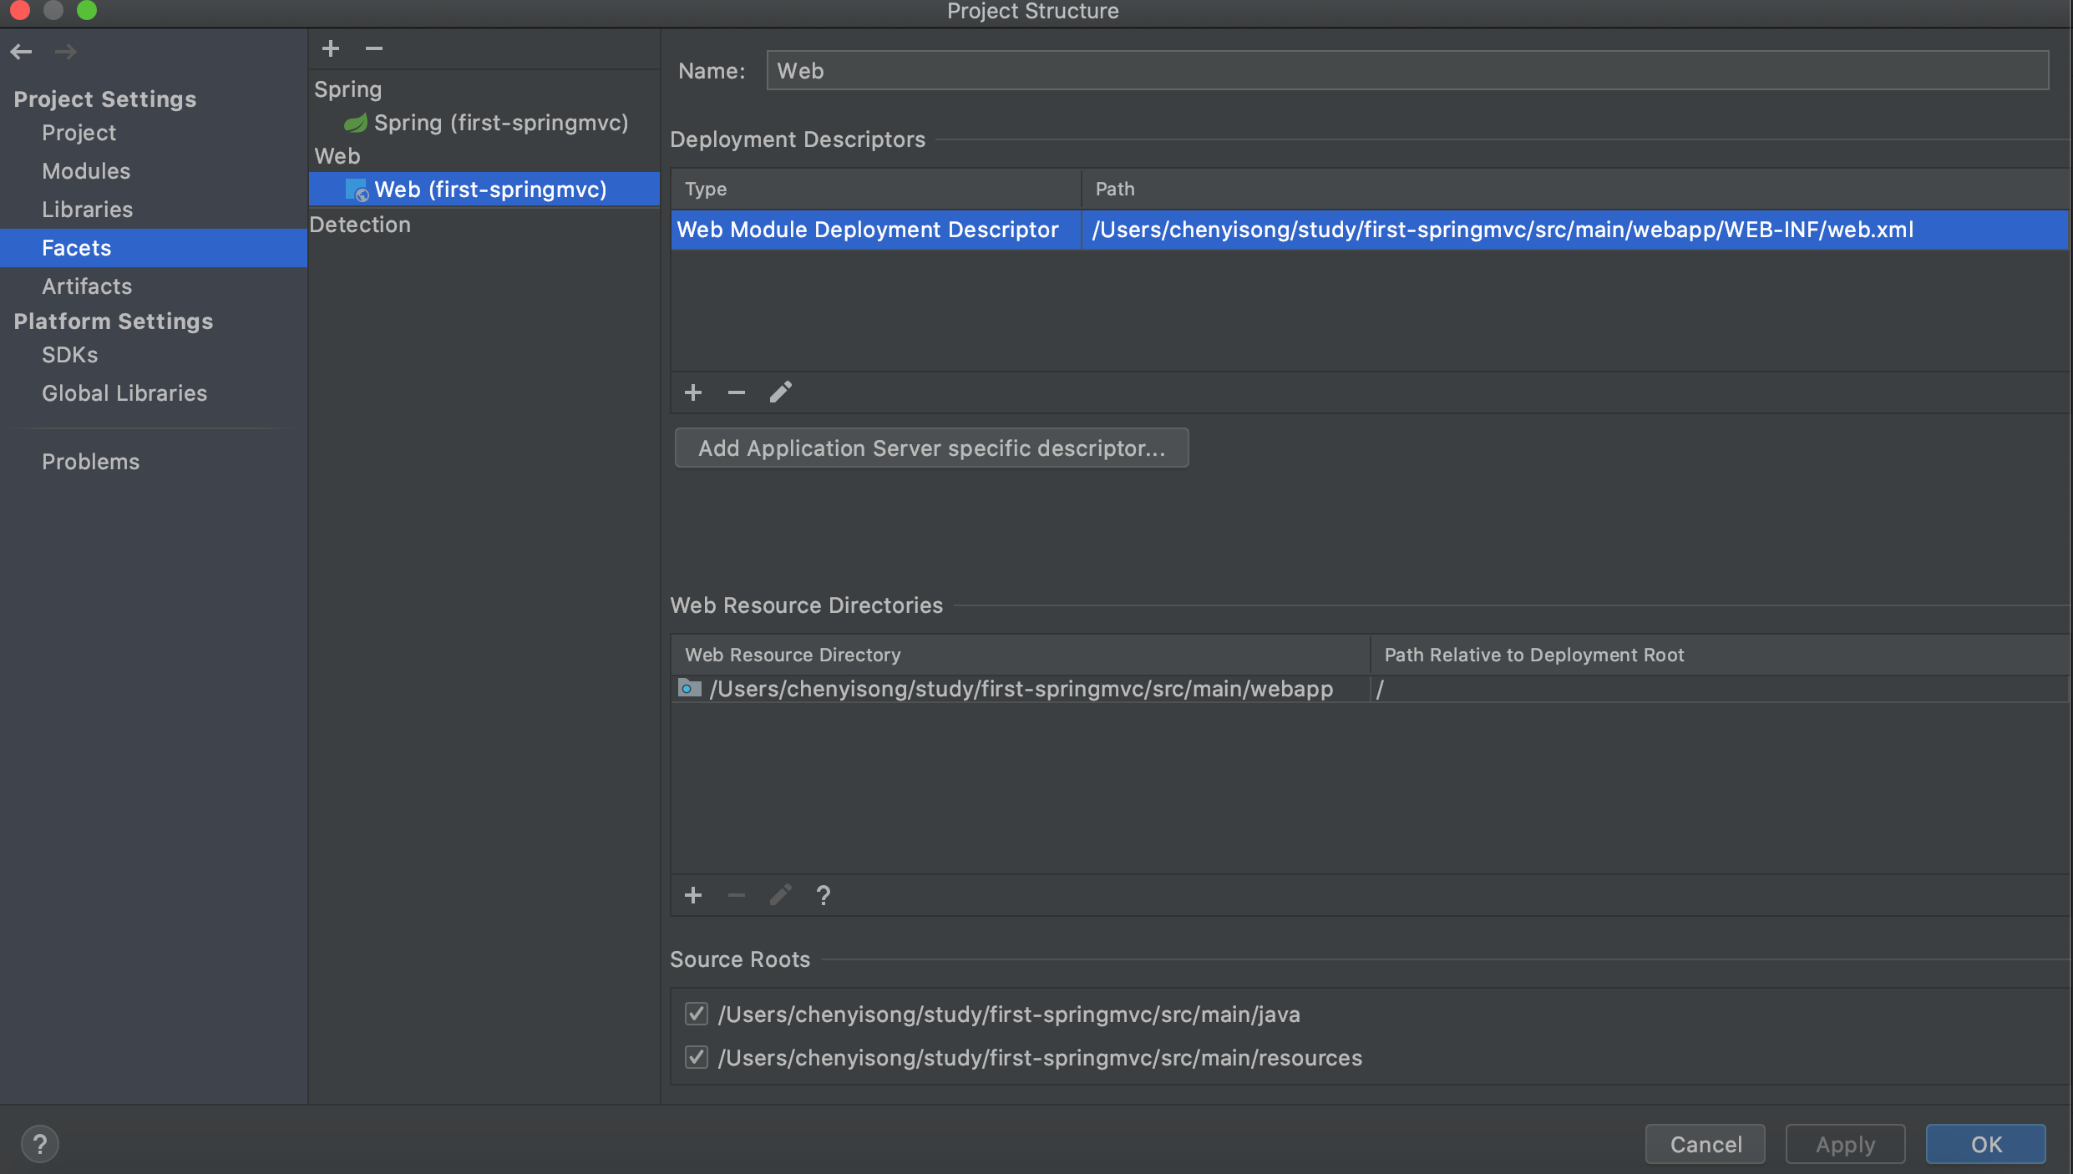Viewport: 2073px width, 1174px height.
Task: Select Web (first-springmvc) facet
Action: (x=489, y=190)
